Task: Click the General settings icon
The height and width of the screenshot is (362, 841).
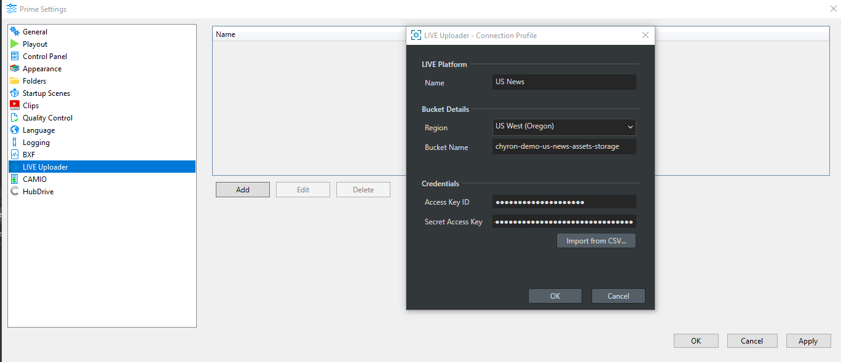Action: pos(15,31)
